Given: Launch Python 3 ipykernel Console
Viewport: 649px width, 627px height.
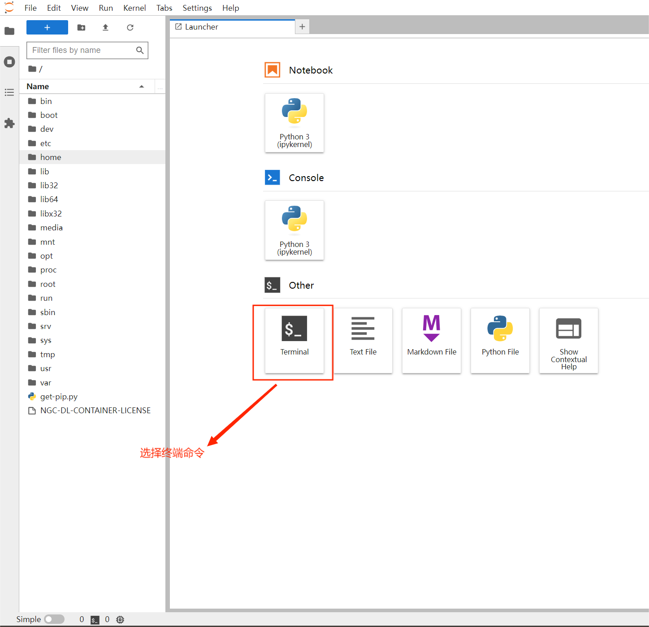Looking at the screenshot, I should pyautogui.click(x=294, y=230).
